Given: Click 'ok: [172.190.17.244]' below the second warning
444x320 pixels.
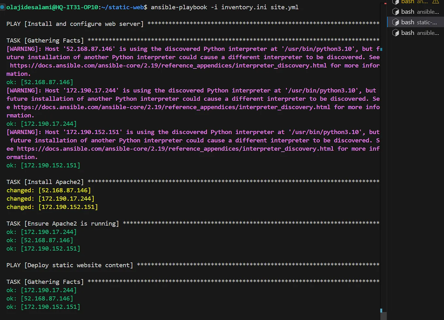Looking at the screenshot, I should tap(42, 124).
